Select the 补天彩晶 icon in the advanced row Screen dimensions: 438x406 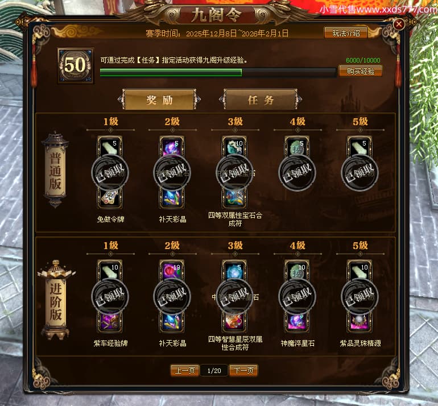click(x=172, y=323)
